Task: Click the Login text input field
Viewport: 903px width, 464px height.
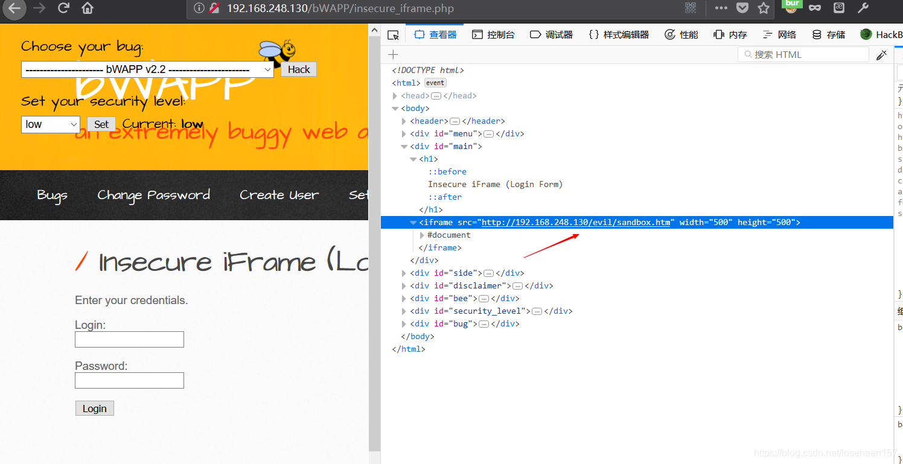Action: pos(129,340)
